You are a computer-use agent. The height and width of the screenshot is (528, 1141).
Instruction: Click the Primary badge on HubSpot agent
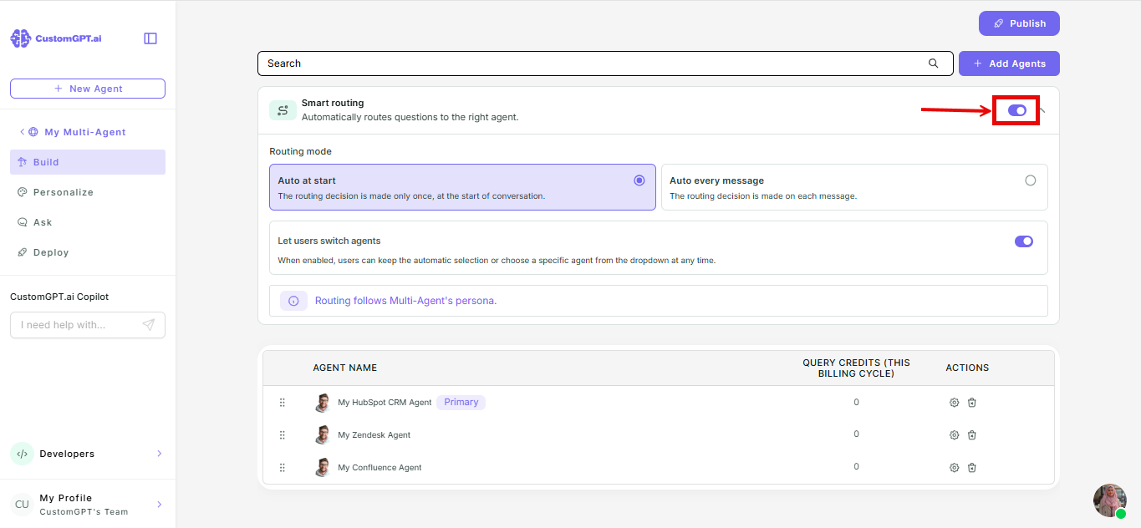click(x=461, y=403)
